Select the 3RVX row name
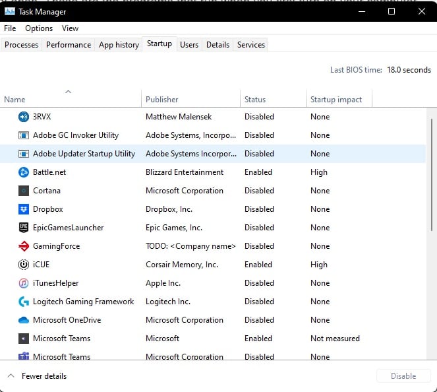 click(x=42, y=117)
